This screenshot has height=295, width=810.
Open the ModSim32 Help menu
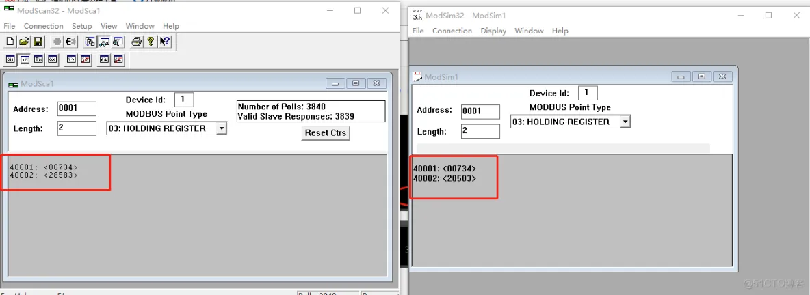tap(560, 31)
